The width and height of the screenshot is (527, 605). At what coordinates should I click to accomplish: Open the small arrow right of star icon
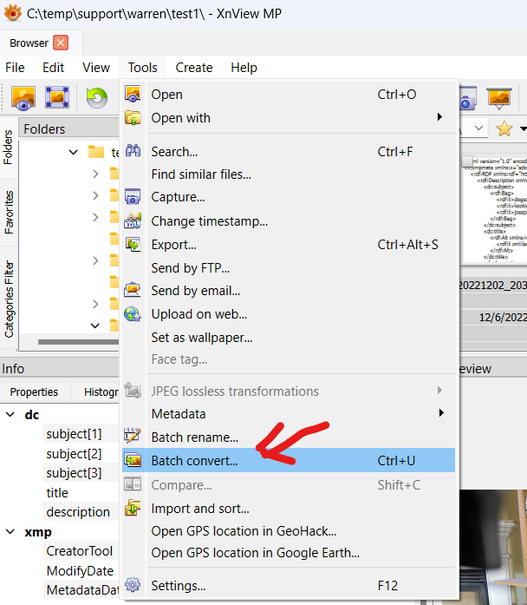[x=523, y=128]
